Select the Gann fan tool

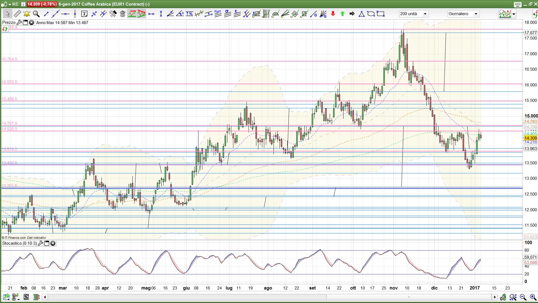[323, 14]
